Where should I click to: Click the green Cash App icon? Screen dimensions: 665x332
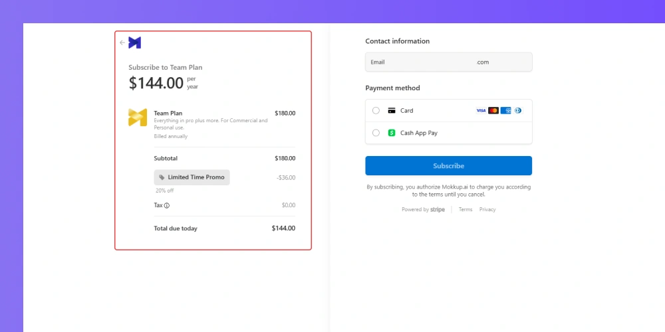392,133
